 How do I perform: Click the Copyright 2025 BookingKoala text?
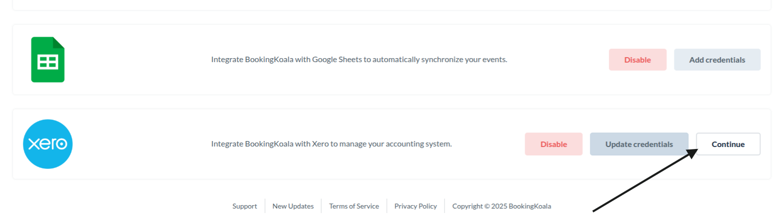(x=501, y=206)
